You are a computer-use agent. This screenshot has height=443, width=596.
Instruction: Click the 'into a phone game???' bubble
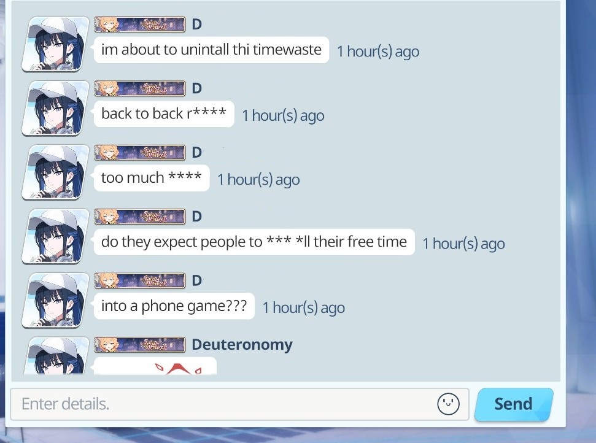[x=174, y=306]
